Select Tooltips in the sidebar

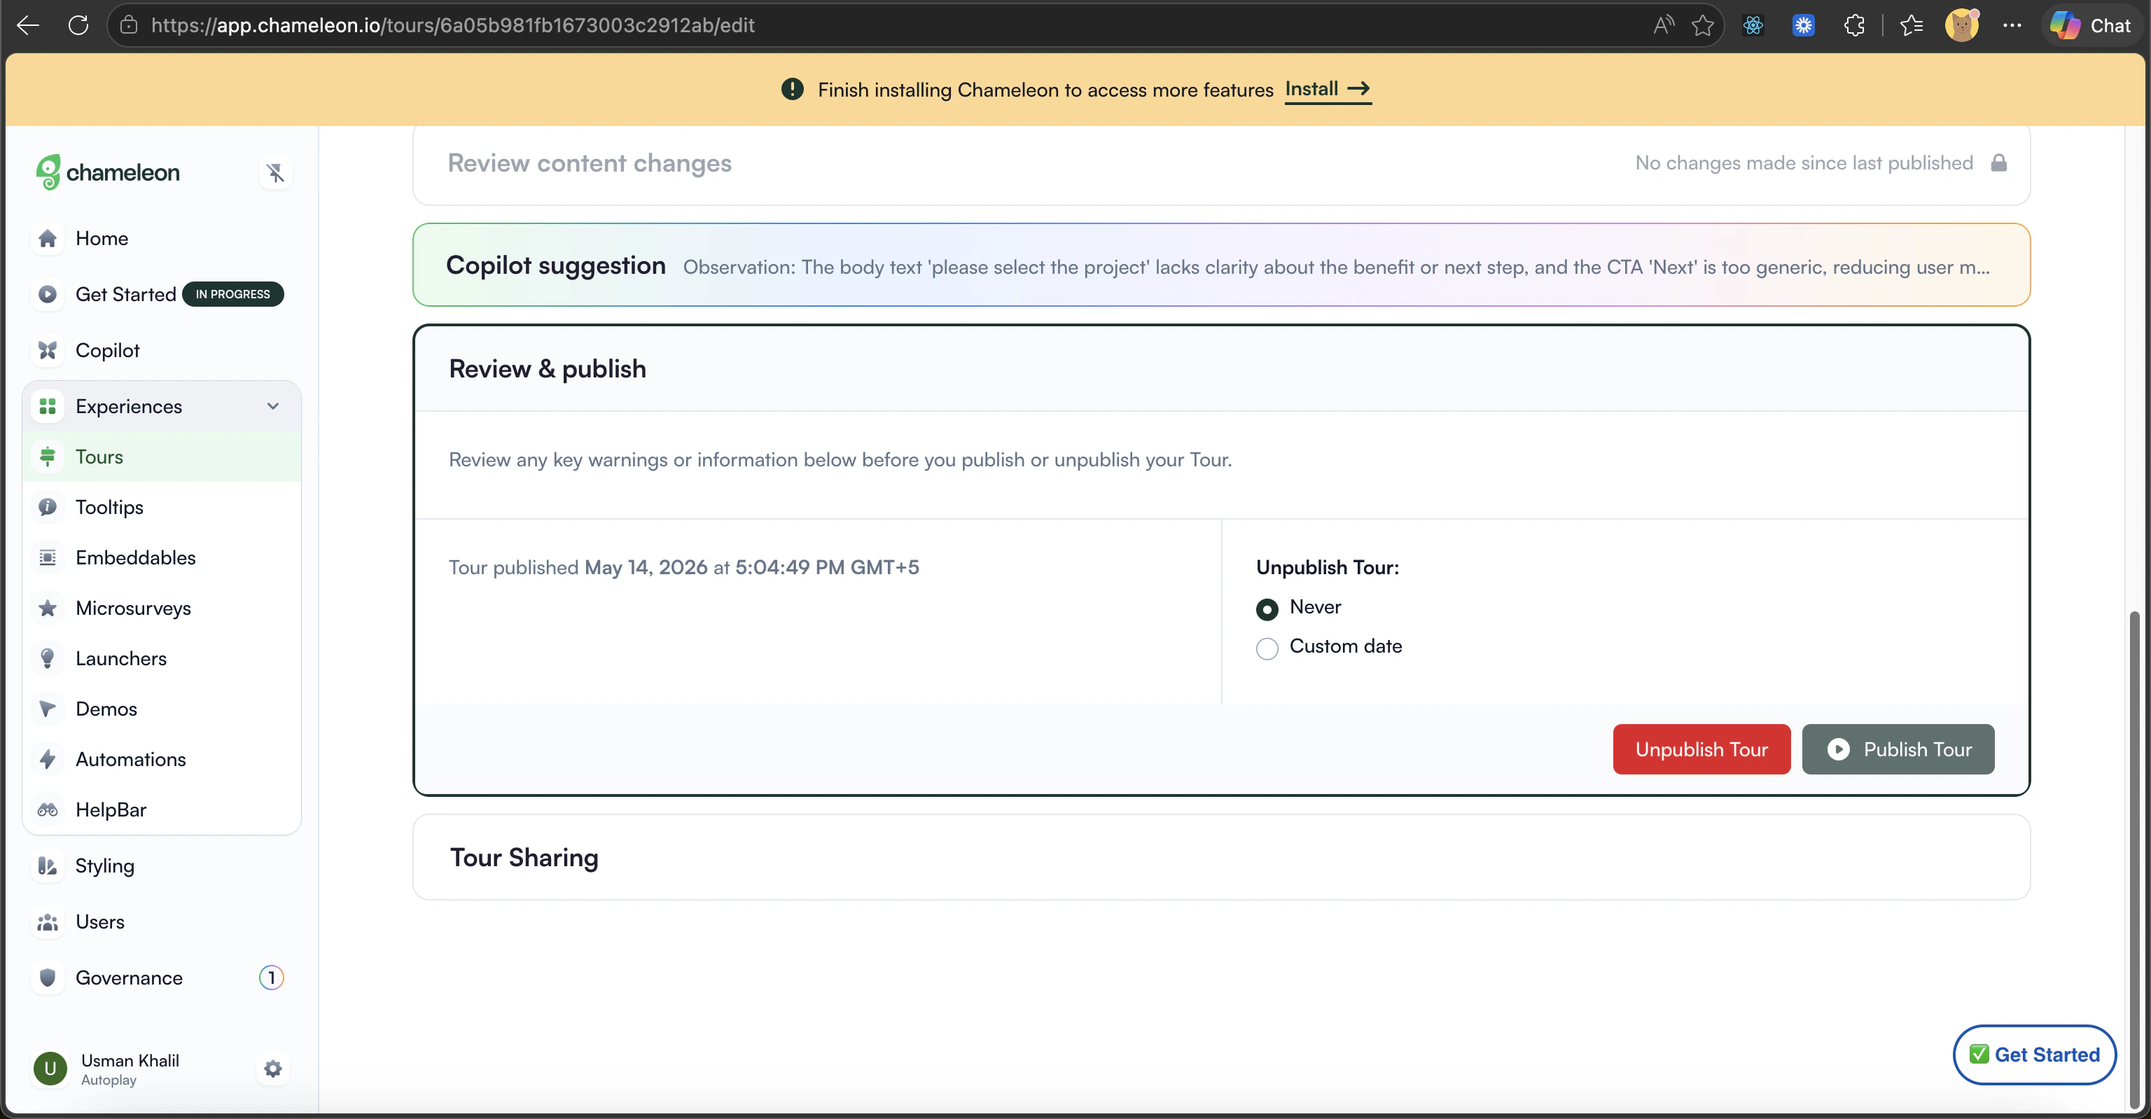(162, 507)
